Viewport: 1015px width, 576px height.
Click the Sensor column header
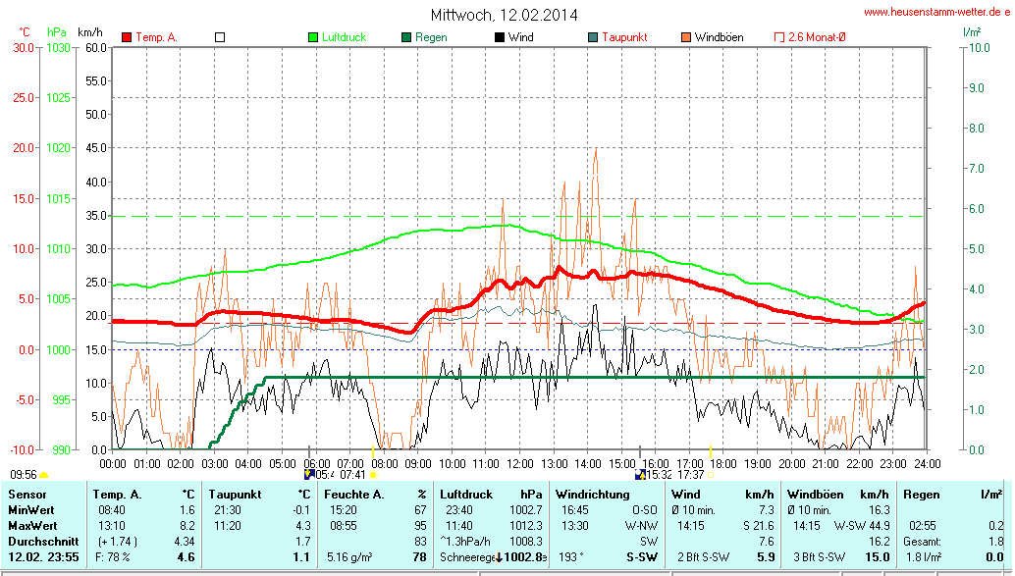click(x=27, y=494)
